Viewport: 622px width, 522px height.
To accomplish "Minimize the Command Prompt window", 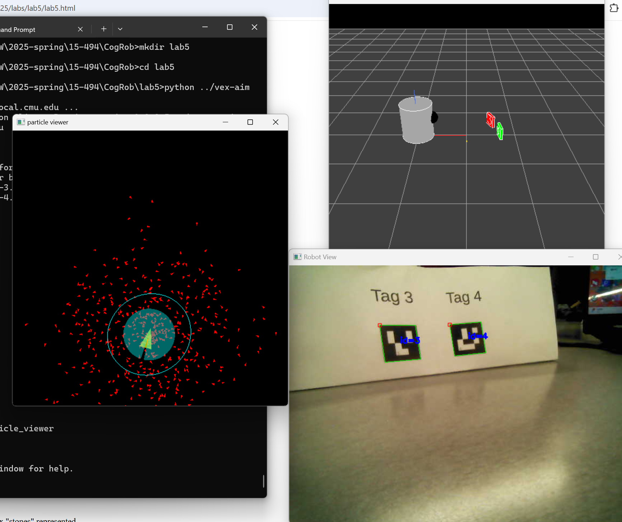I will [x=205, y=27].
